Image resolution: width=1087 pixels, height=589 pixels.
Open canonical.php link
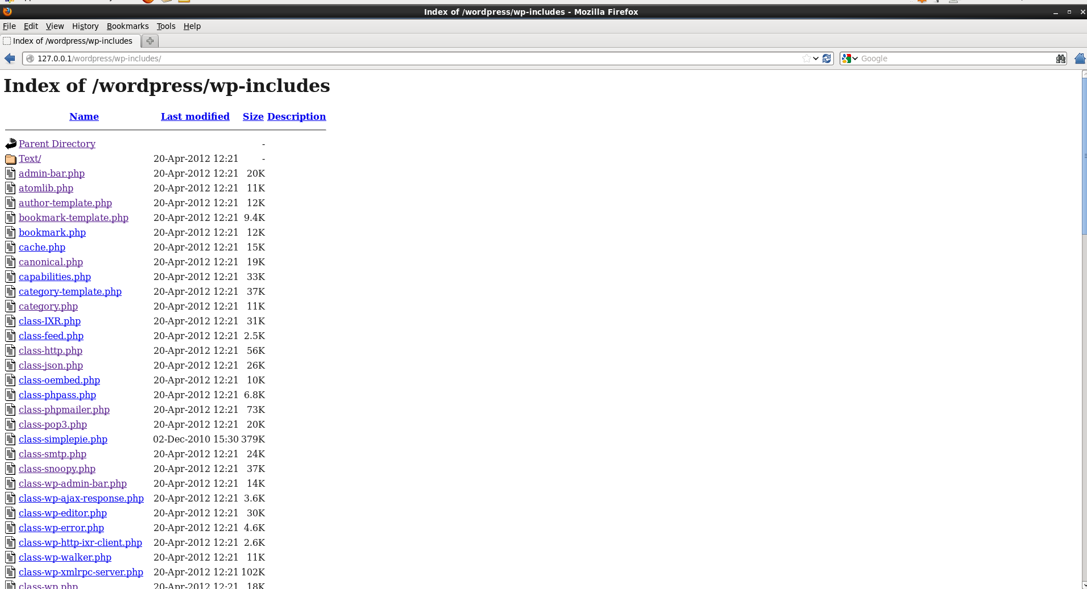click(51, 262)
